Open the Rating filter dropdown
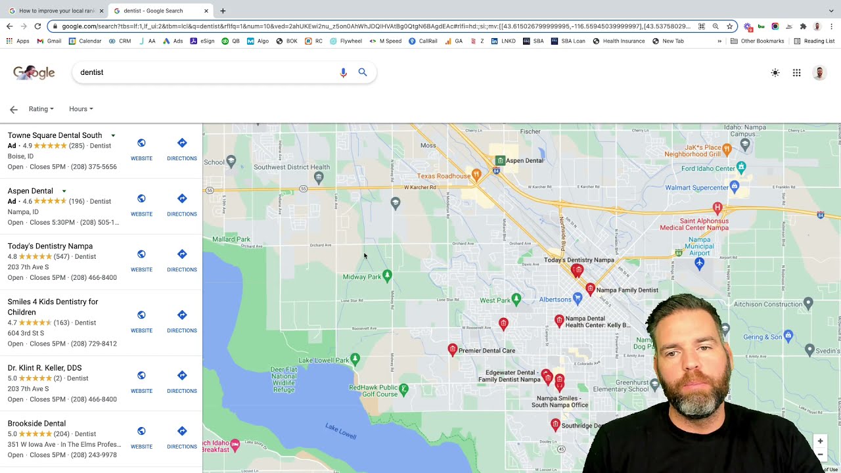The width and height of the screenshot is (841, 473). [x=41, y=109]
